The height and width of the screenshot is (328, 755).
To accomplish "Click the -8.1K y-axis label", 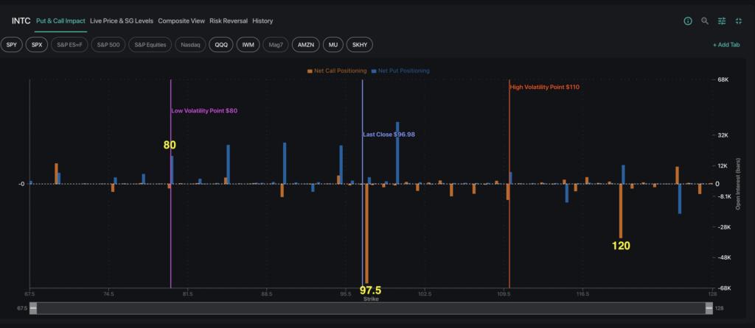I will tap(725, 196).
